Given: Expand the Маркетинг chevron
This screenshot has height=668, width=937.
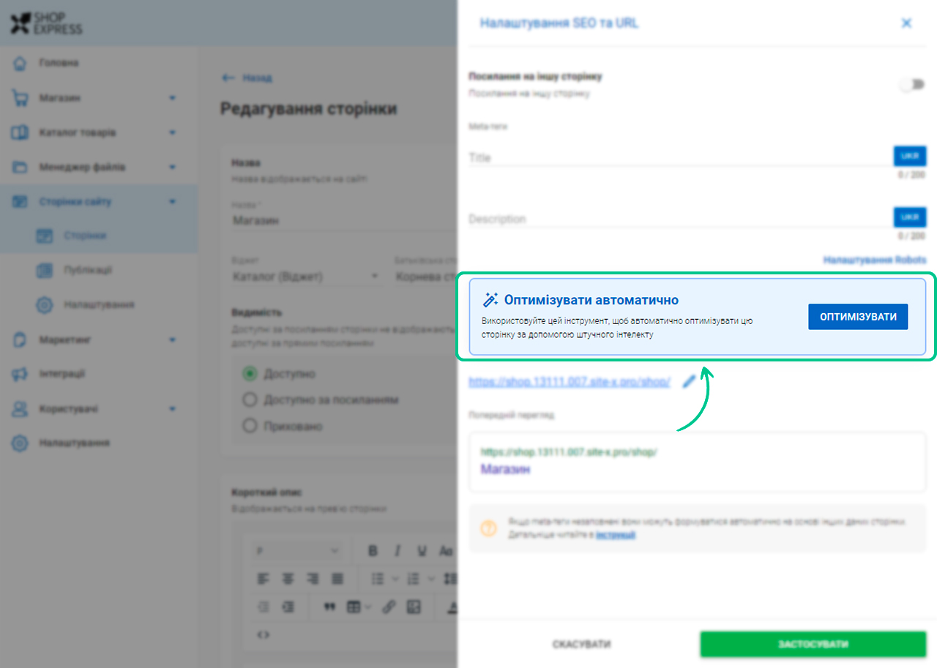Looking at the screenshot, I should [x=173, y=340].
